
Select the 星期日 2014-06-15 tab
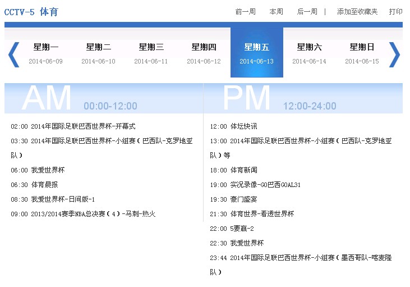pos(362,53)
